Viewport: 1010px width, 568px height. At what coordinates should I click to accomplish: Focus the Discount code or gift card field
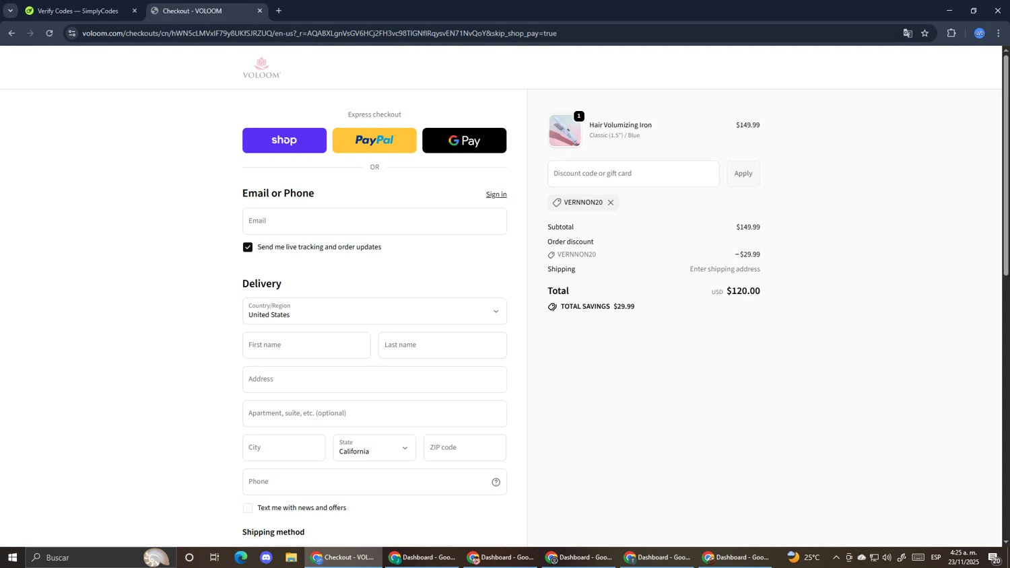click(x=634, y=174)
